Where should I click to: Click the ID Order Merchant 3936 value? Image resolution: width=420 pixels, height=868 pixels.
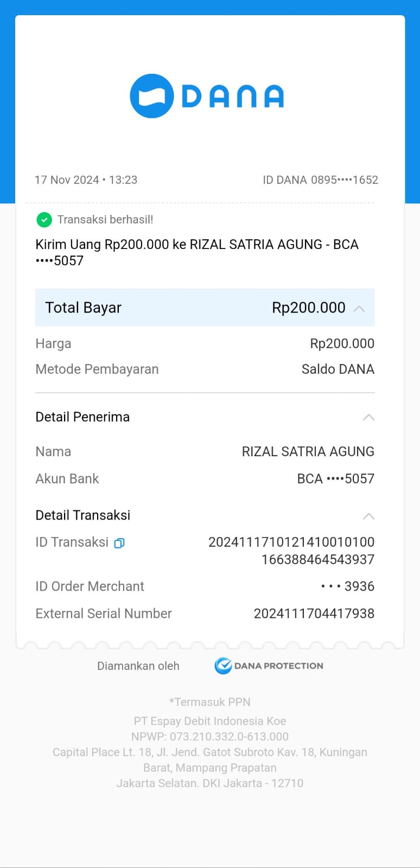[347, 586]
